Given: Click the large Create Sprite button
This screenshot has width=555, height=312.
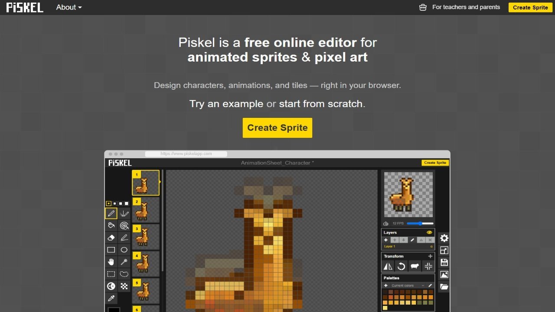Looking at the screenshot, I should pos(277,128).
